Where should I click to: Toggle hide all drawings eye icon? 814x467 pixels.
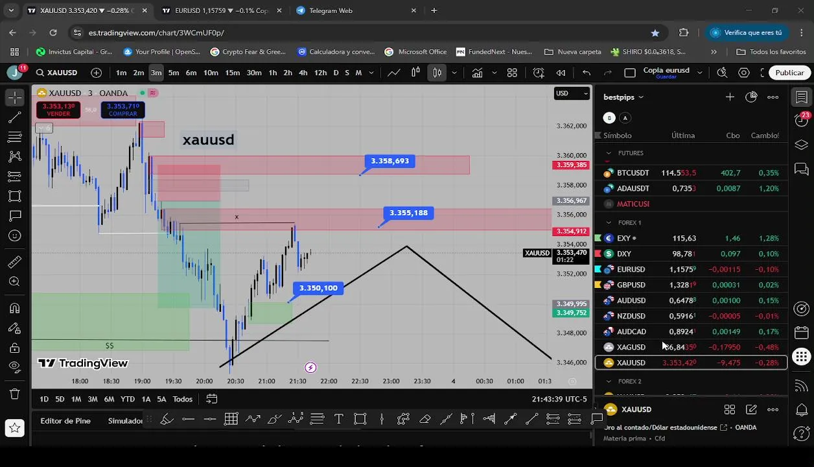[15, 367]
